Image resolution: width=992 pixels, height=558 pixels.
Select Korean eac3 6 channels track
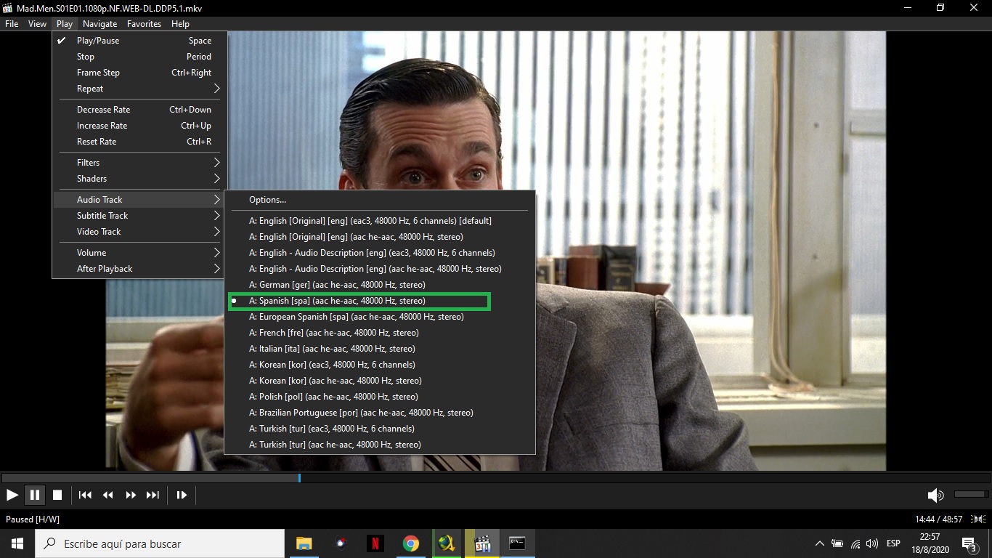pos(379,365)
